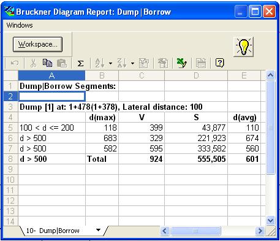Click the filter form icon after sort buttons
The width and height of the screenshot is (280, 241).
[x=144, y=63]
